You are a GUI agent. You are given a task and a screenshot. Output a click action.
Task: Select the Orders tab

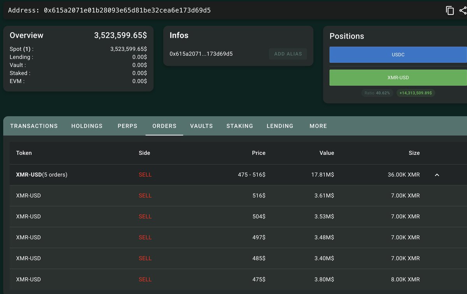point(164,126)
